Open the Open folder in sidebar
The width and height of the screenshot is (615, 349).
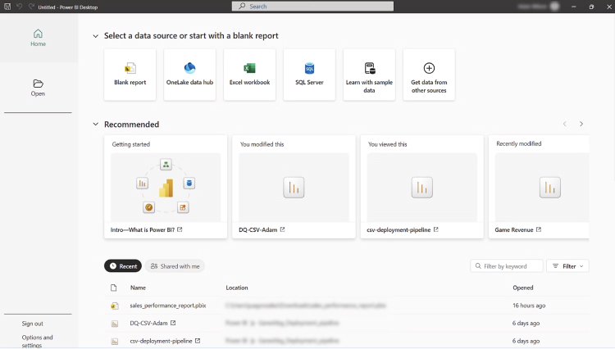[38, 88]
